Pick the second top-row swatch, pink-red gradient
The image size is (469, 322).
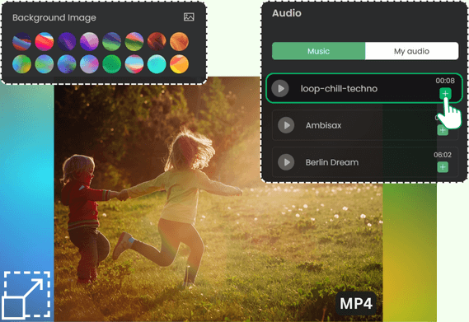45,41
